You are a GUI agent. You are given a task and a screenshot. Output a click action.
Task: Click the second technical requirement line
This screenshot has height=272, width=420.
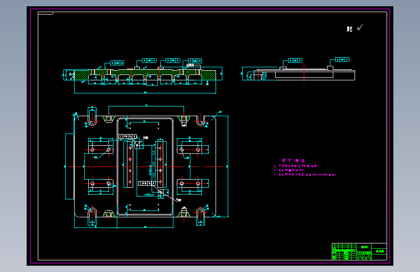pyautogui.click(x=289, y=170)
